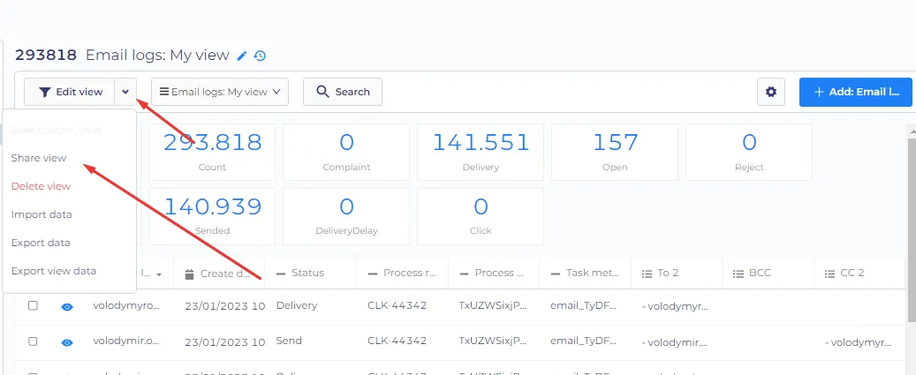Click the Delivery 141.551 card

click(481, 153)
